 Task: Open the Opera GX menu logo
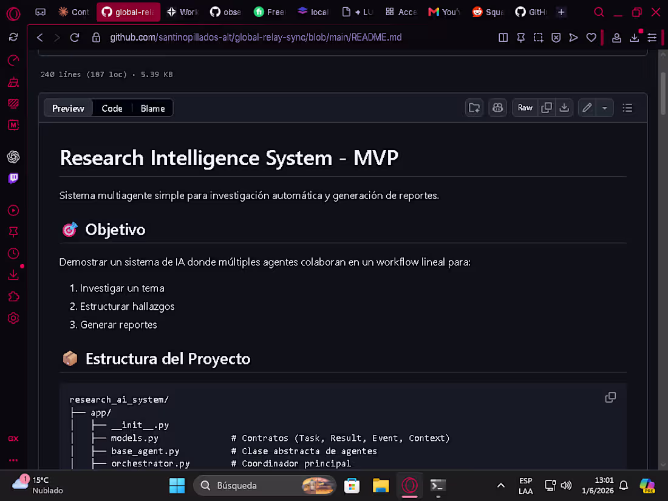(x=13, y=13)
